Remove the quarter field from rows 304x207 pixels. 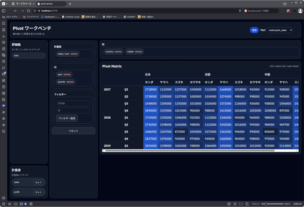pos(70,82)
